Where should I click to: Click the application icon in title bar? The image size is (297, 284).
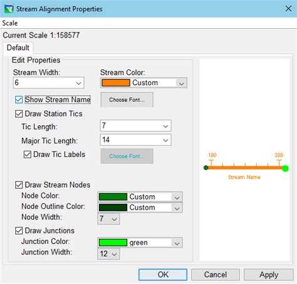coord(9,9)
